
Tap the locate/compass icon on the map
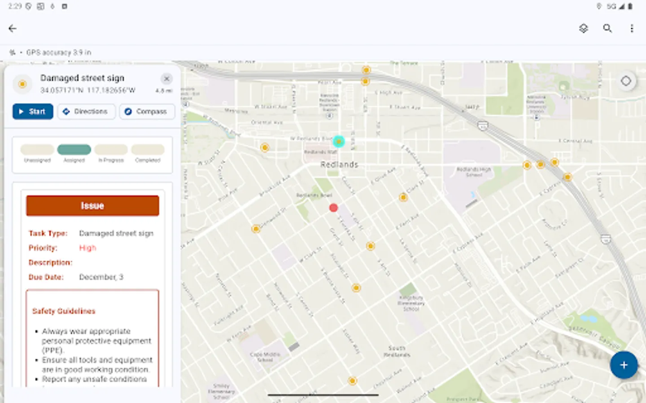click(x=627, y=81)
